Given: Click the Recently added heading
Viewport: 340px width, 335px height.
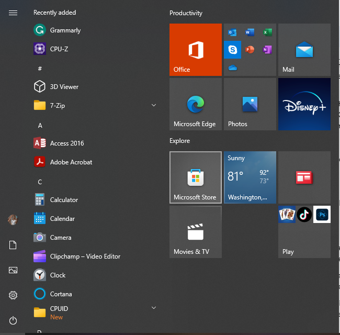Looking at the screenshot, I should pos(54,13).
